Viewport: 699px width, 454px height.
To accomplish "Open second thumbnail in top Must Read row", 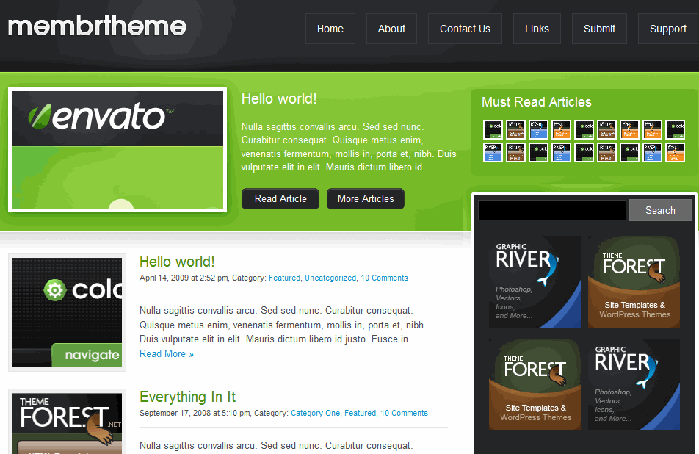I will [x=515, y=130].
